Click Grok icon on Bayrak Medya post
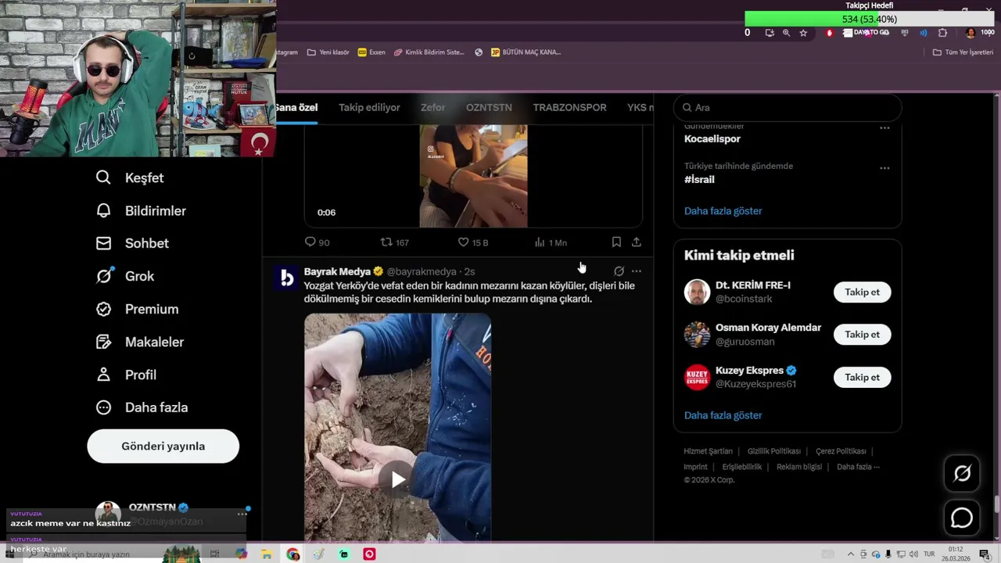The height and width of the screenshot is (563, 1001). [619, 271]
